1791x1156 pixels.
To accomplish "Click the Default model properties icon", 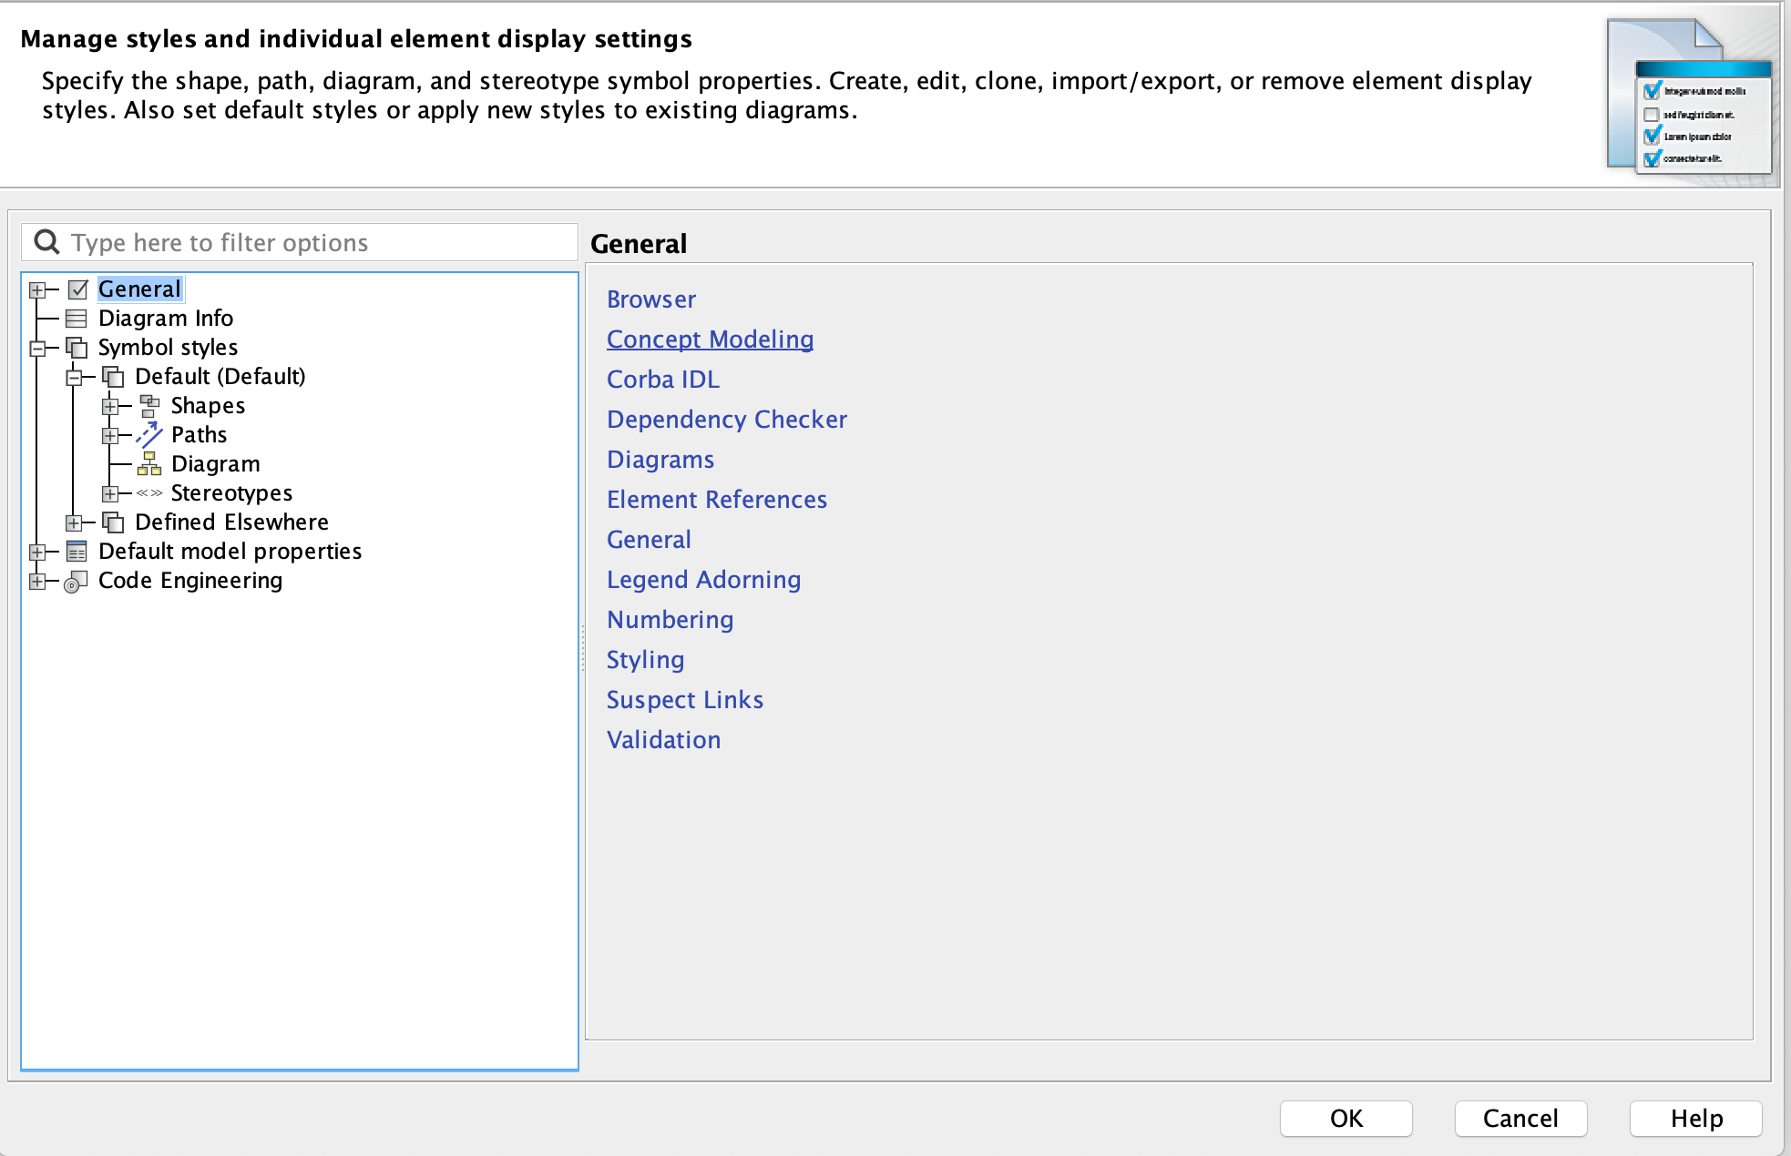I will click(77, 552).
